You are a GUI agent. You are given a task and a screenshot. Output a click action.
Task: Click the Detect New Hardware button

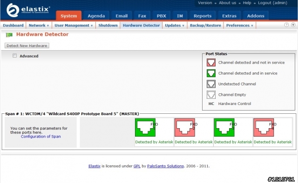[27, 46]
